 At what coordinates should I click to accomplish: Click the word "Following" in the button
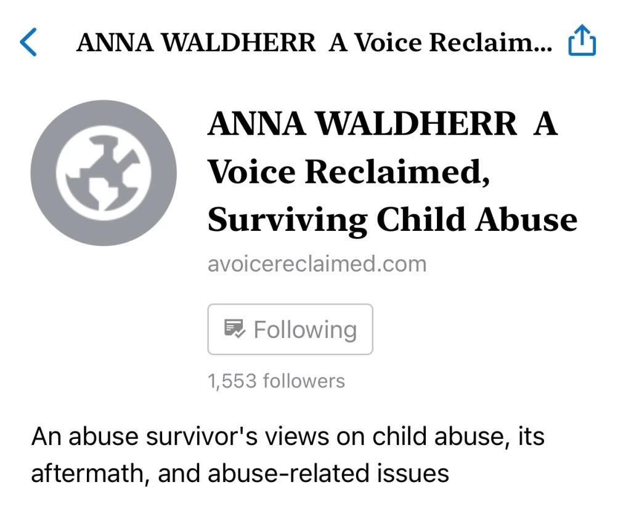[x=305, y=329]
